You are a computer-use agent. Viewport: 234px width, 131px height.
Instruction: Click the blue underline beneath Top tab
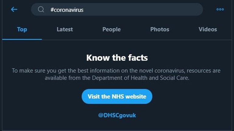click(22, 39)
